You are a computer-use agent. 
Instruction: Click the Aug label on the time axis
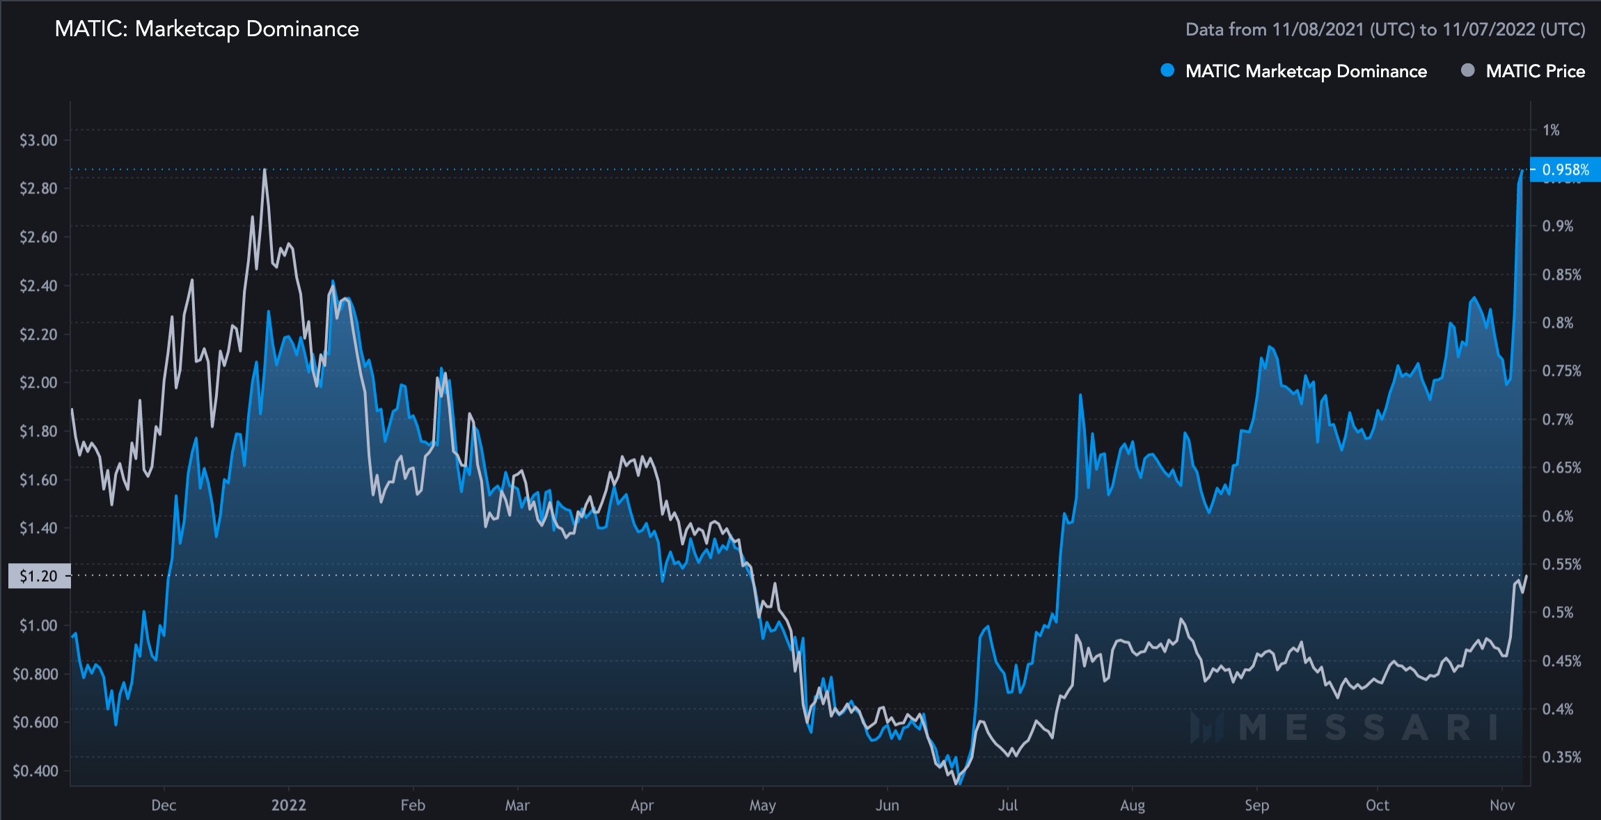(x=1133, y=805)
